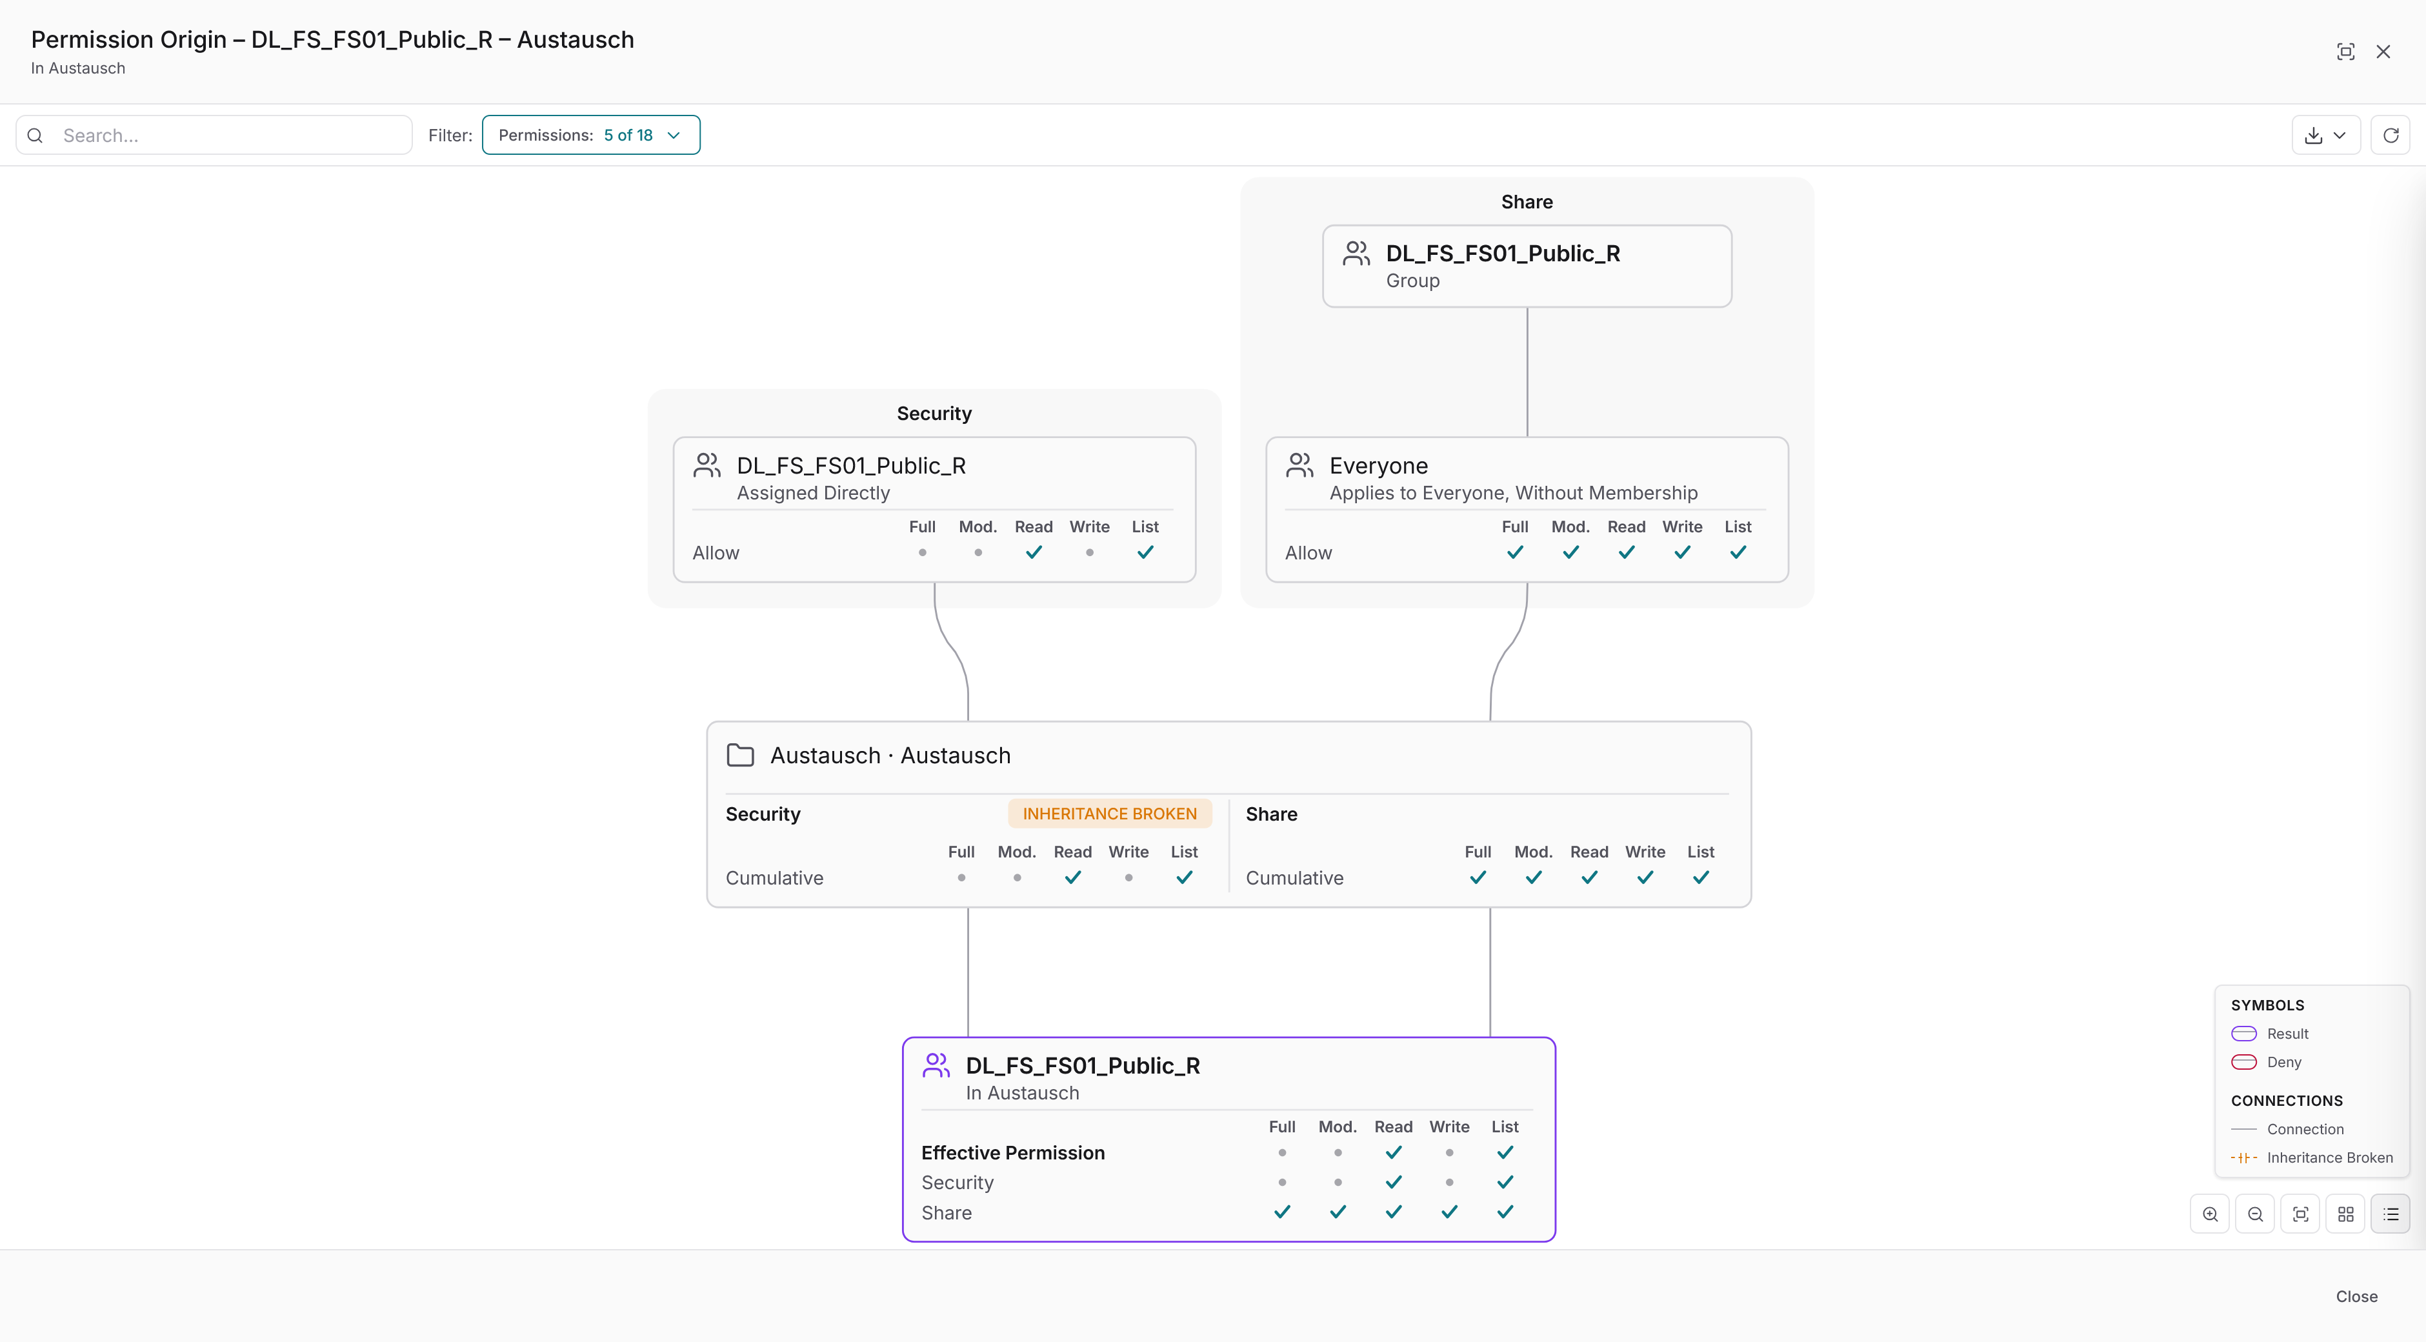Click the group icon on the Share Group node
Screen dimensions: 2426x1342
1356,252
